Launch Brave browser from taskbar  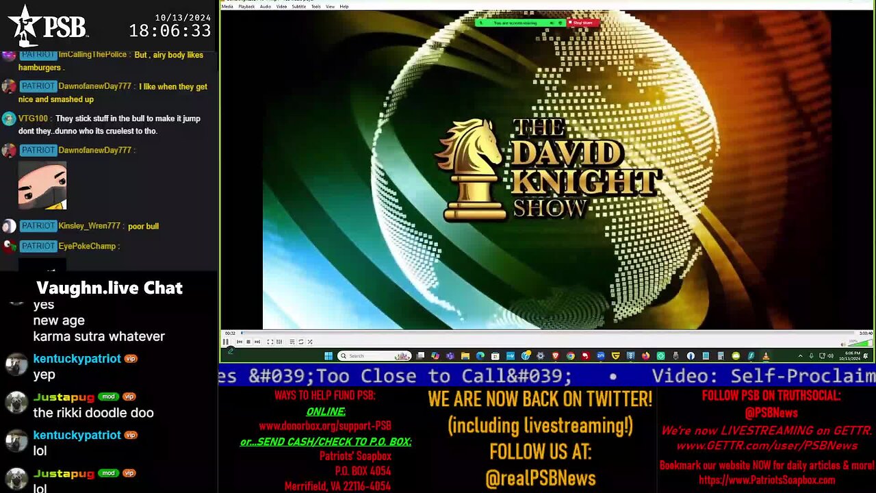pos(556,355)
